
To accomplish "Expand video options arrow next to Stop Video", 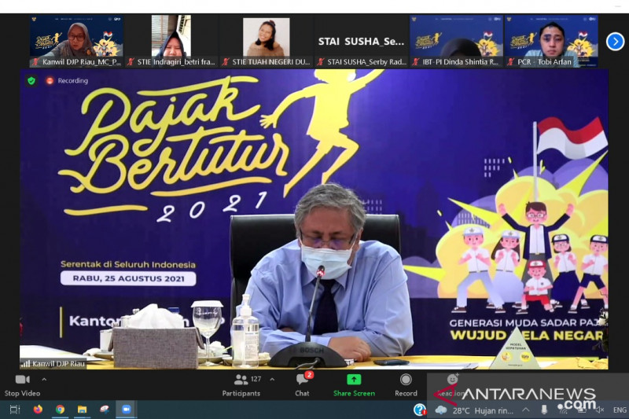I will [x=44, y=380].
